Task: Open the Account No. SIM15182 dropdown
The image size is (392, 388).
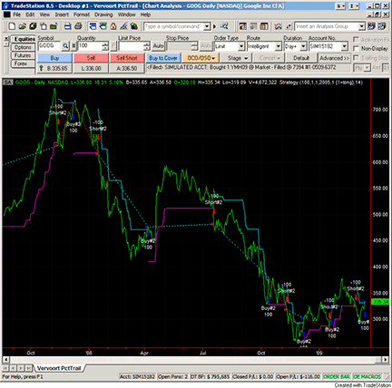Action: coord(344,46)
